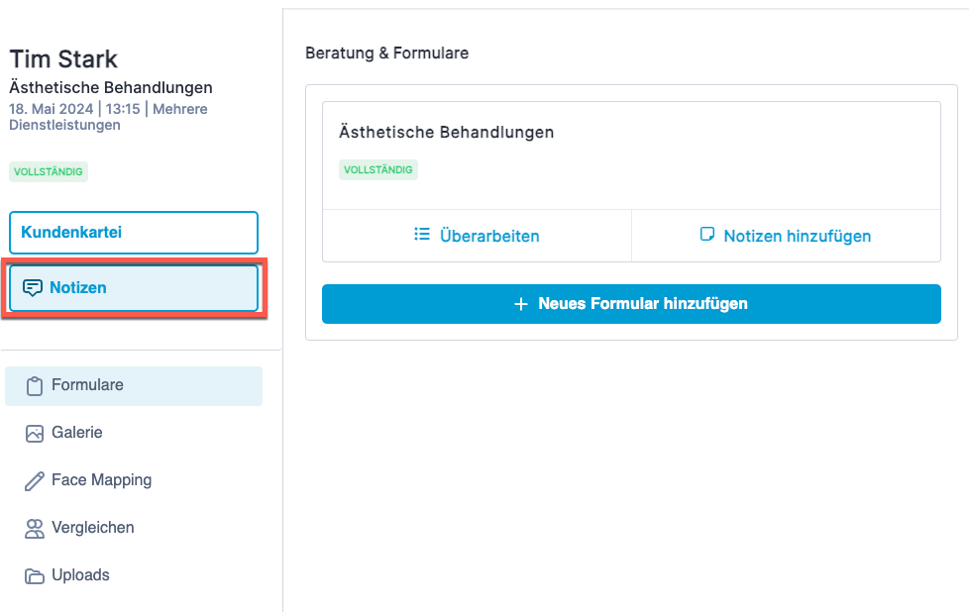The width and height of the screenshot is (969, 612).
Task: Click the list icon next to Überarbeiten
Action: click(422, 234)
